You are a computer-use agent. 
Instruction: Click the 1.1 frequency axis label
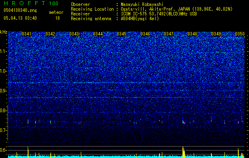pos(4,51)
